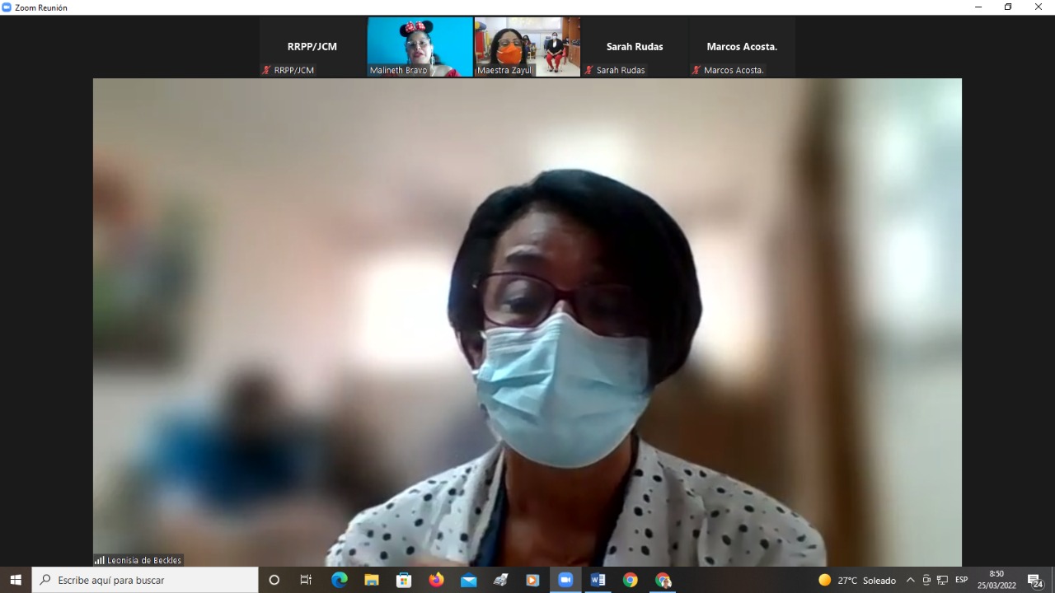Viewport: 1055px width, 593px height.
Task: Open Firefox from the taskbar
Action: (436, 580)
